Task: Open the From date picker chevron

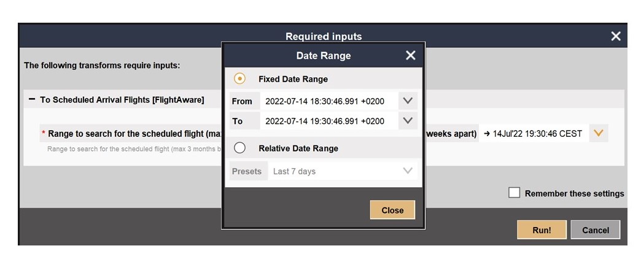Action: (408, 101)
